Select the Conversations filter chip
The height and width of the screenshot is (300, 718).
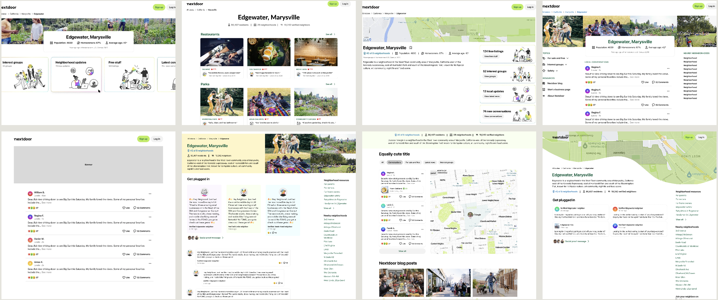394,162
